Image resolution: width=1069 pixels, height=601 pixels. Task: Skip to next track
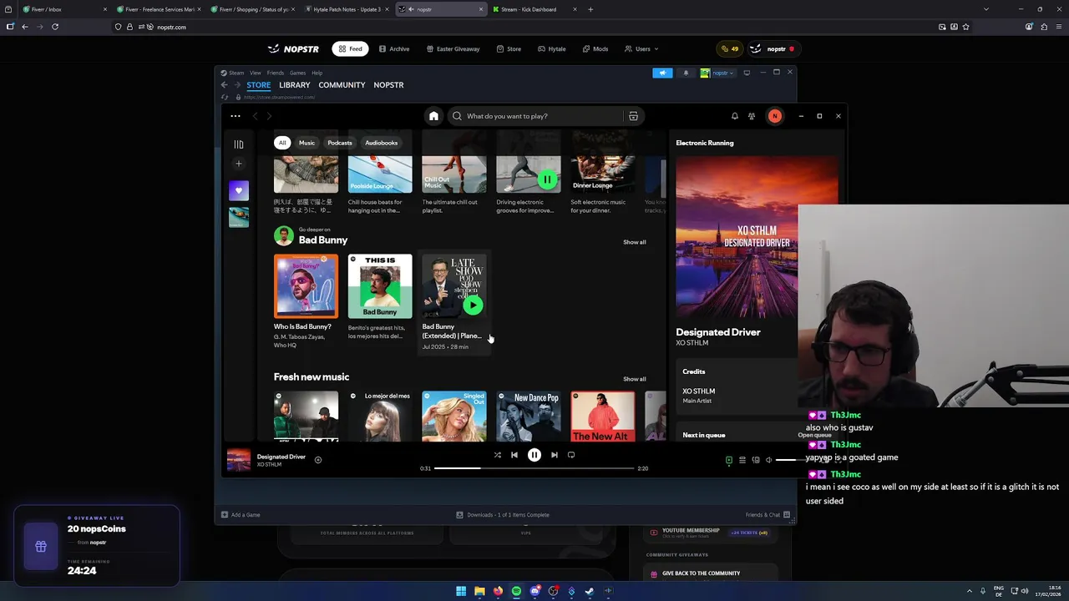pyautogui.click(x=555, y=455)
